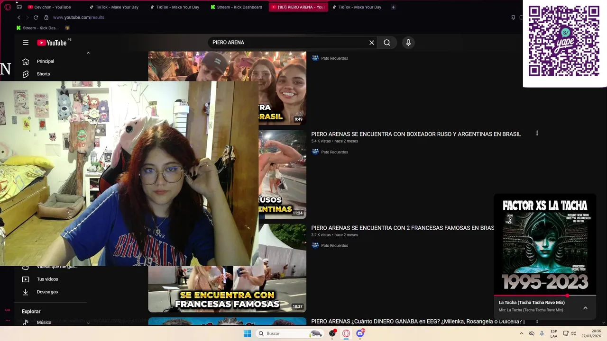Image resolution: width=607 pixels, height=341 pixels.
Task: Click the site security padlock icon
Action: click(46, 18)
